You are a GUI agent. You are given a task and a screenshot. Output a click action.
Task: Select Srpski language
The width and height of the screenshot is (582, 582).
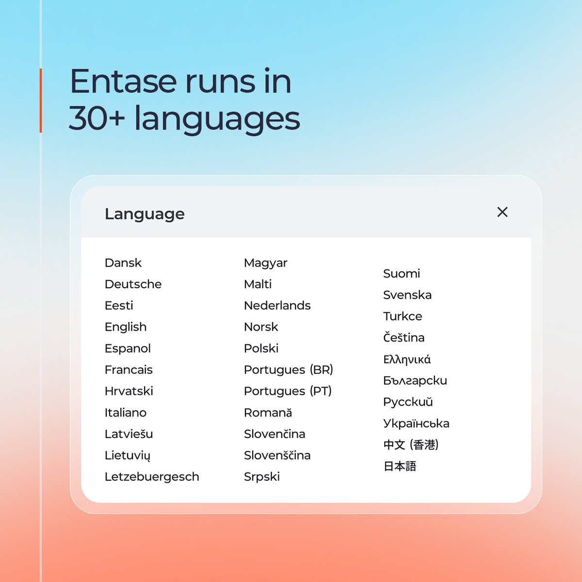point(262,477)
